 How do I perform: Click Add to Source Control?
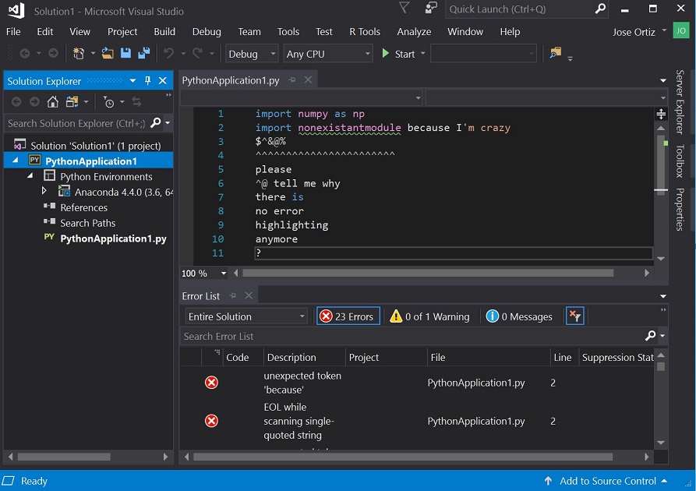(x=606, y=481)
